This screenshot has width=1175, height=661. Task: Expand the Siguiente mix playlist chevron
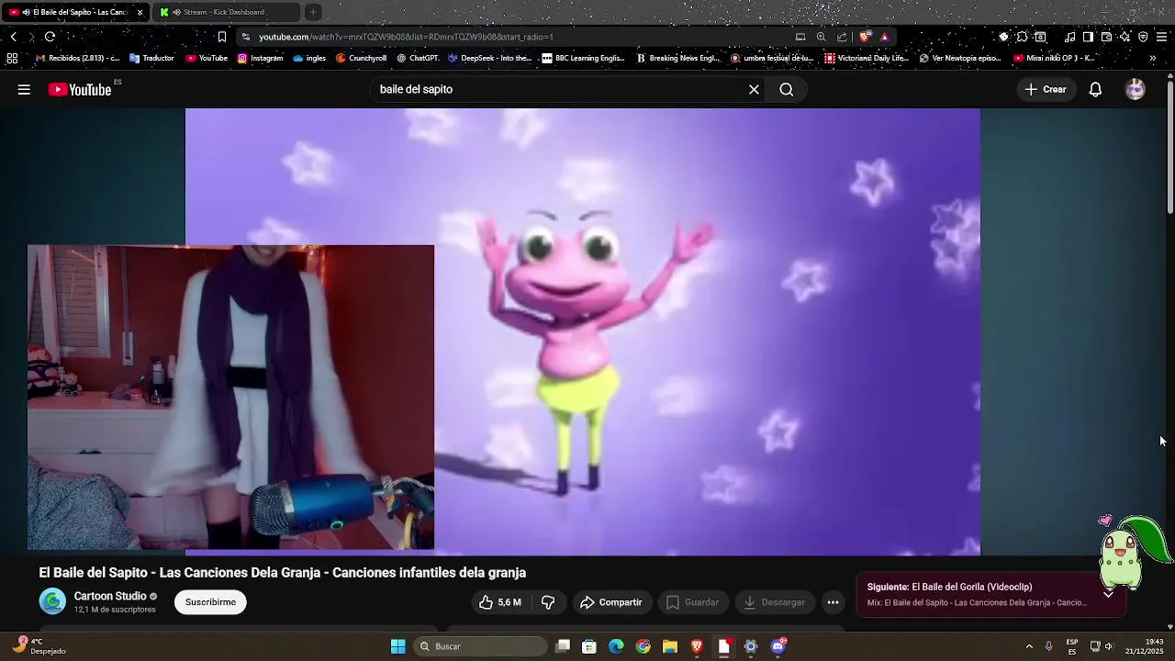tap(1108, 594)
